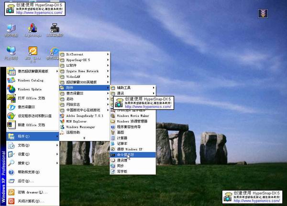Launch 命令提示符 Command Prompt
This screenshot has width=287, height=206.
[133, 154]
